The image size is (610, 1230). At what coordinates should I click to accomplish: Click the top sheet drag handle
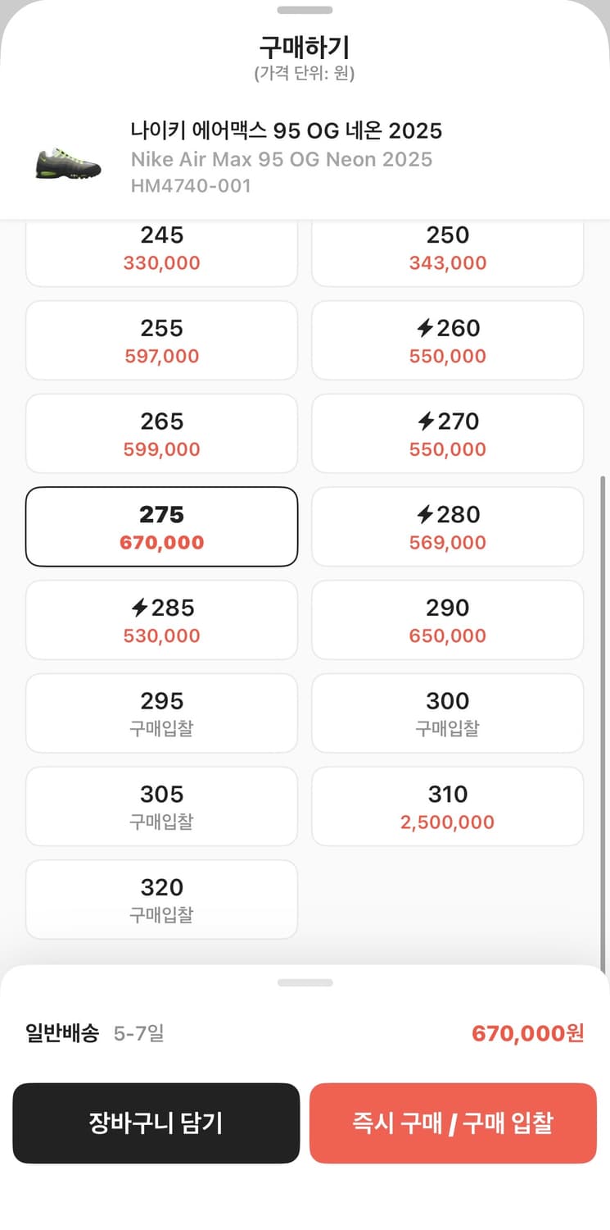pos(305,11)
